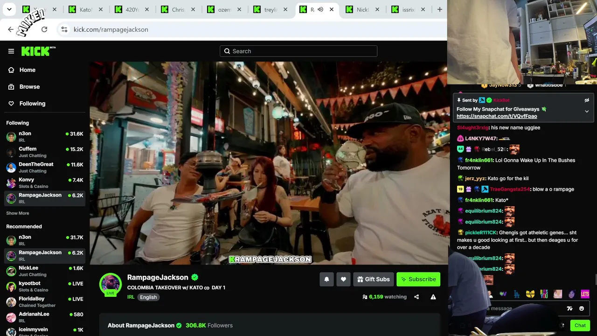Screen dimensions: 597x336
Task: Close the Chris browser tab
Action: pos(193,9)
